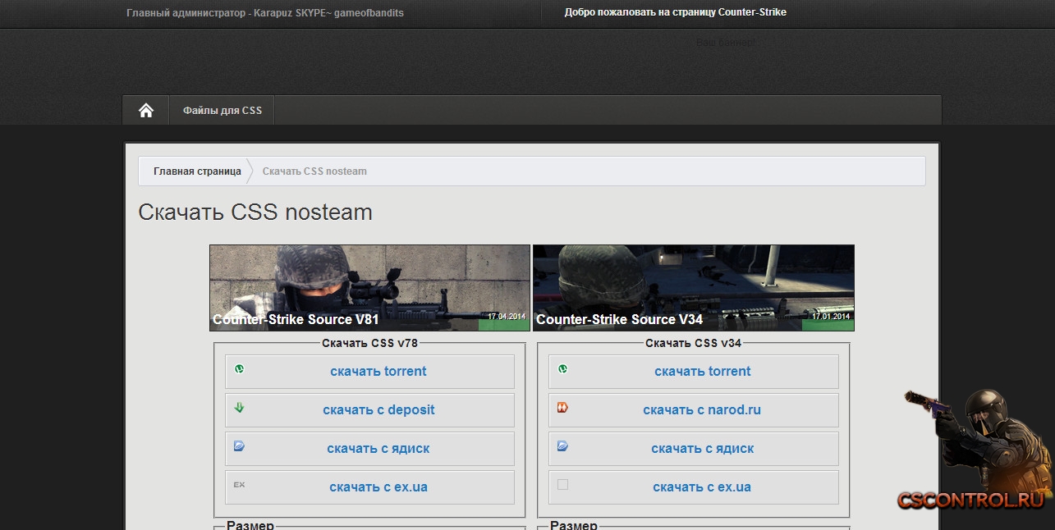1055x530 pixels.
Task: Go to Главная страница breadcrumb
Action: [x=197, y=171]
